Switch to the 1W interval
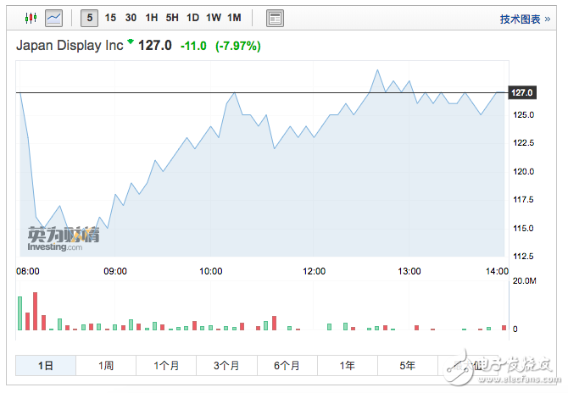568x393 pixels. (214, 18)
